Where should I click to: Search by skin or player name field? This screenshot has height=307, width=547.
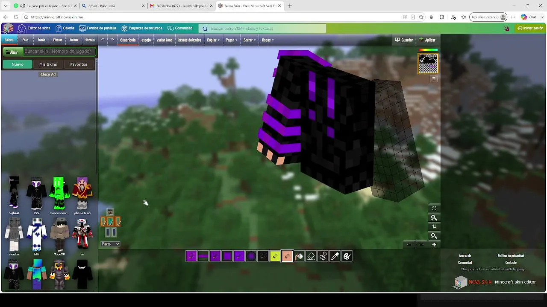tap(59, 52)
